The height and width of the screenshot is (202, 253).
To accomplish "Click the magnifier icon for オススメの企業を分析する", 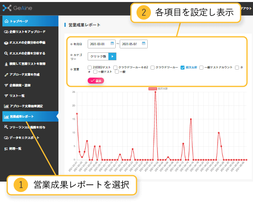I will [6, 53].
